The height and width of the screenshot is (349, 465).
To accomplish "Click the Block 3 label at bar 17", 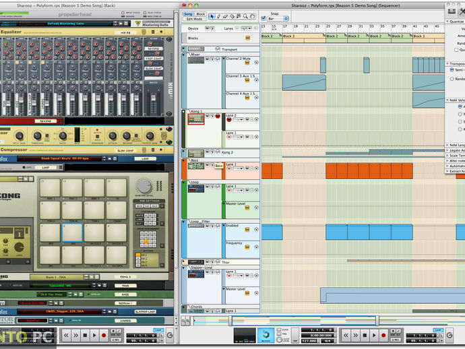I will coord(289,36).
